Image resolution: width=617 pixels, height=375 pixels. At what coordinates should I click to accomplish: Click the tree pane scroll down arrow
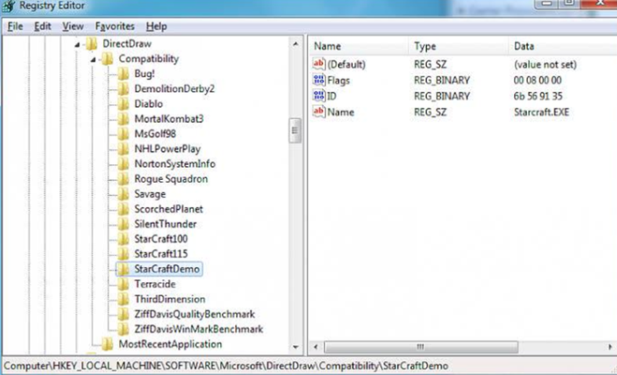click(x=296, y=347)
